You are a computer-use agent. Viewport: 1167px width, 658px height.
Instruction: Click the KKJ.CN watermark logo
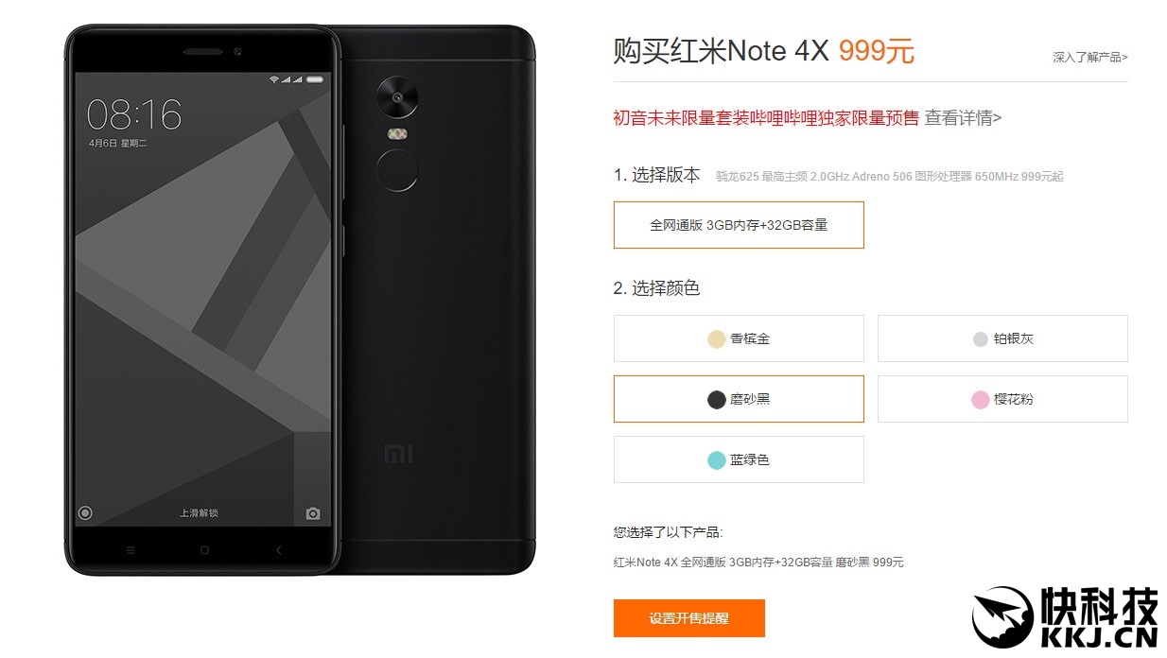(1065, 616)
